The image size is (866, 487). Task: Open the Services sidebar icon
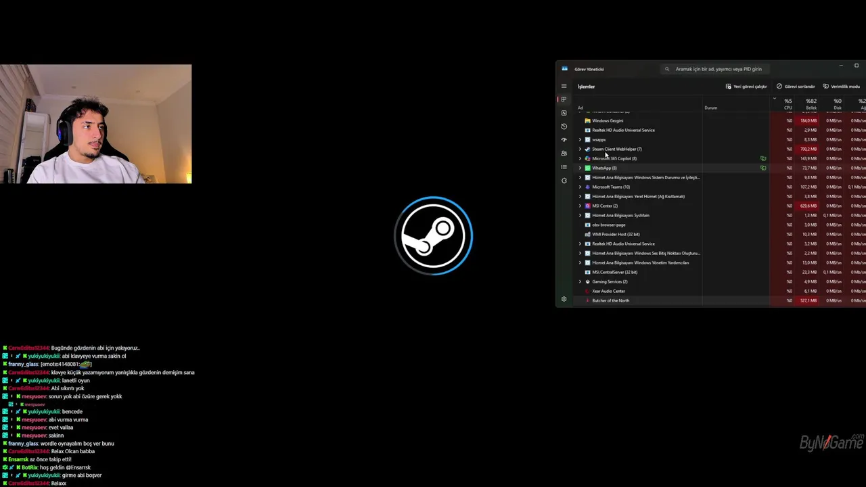pyautogui.click(x=564, y=181)
